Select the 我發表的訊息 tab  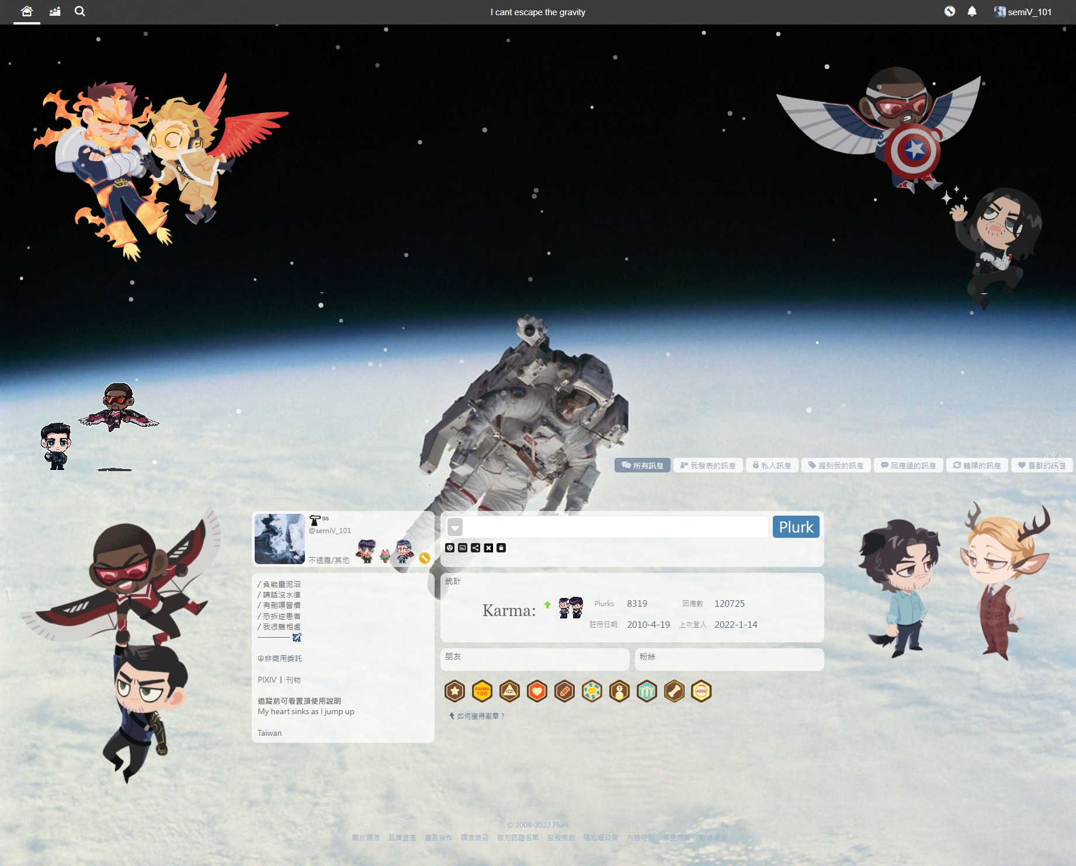click(x=708, y=465)
